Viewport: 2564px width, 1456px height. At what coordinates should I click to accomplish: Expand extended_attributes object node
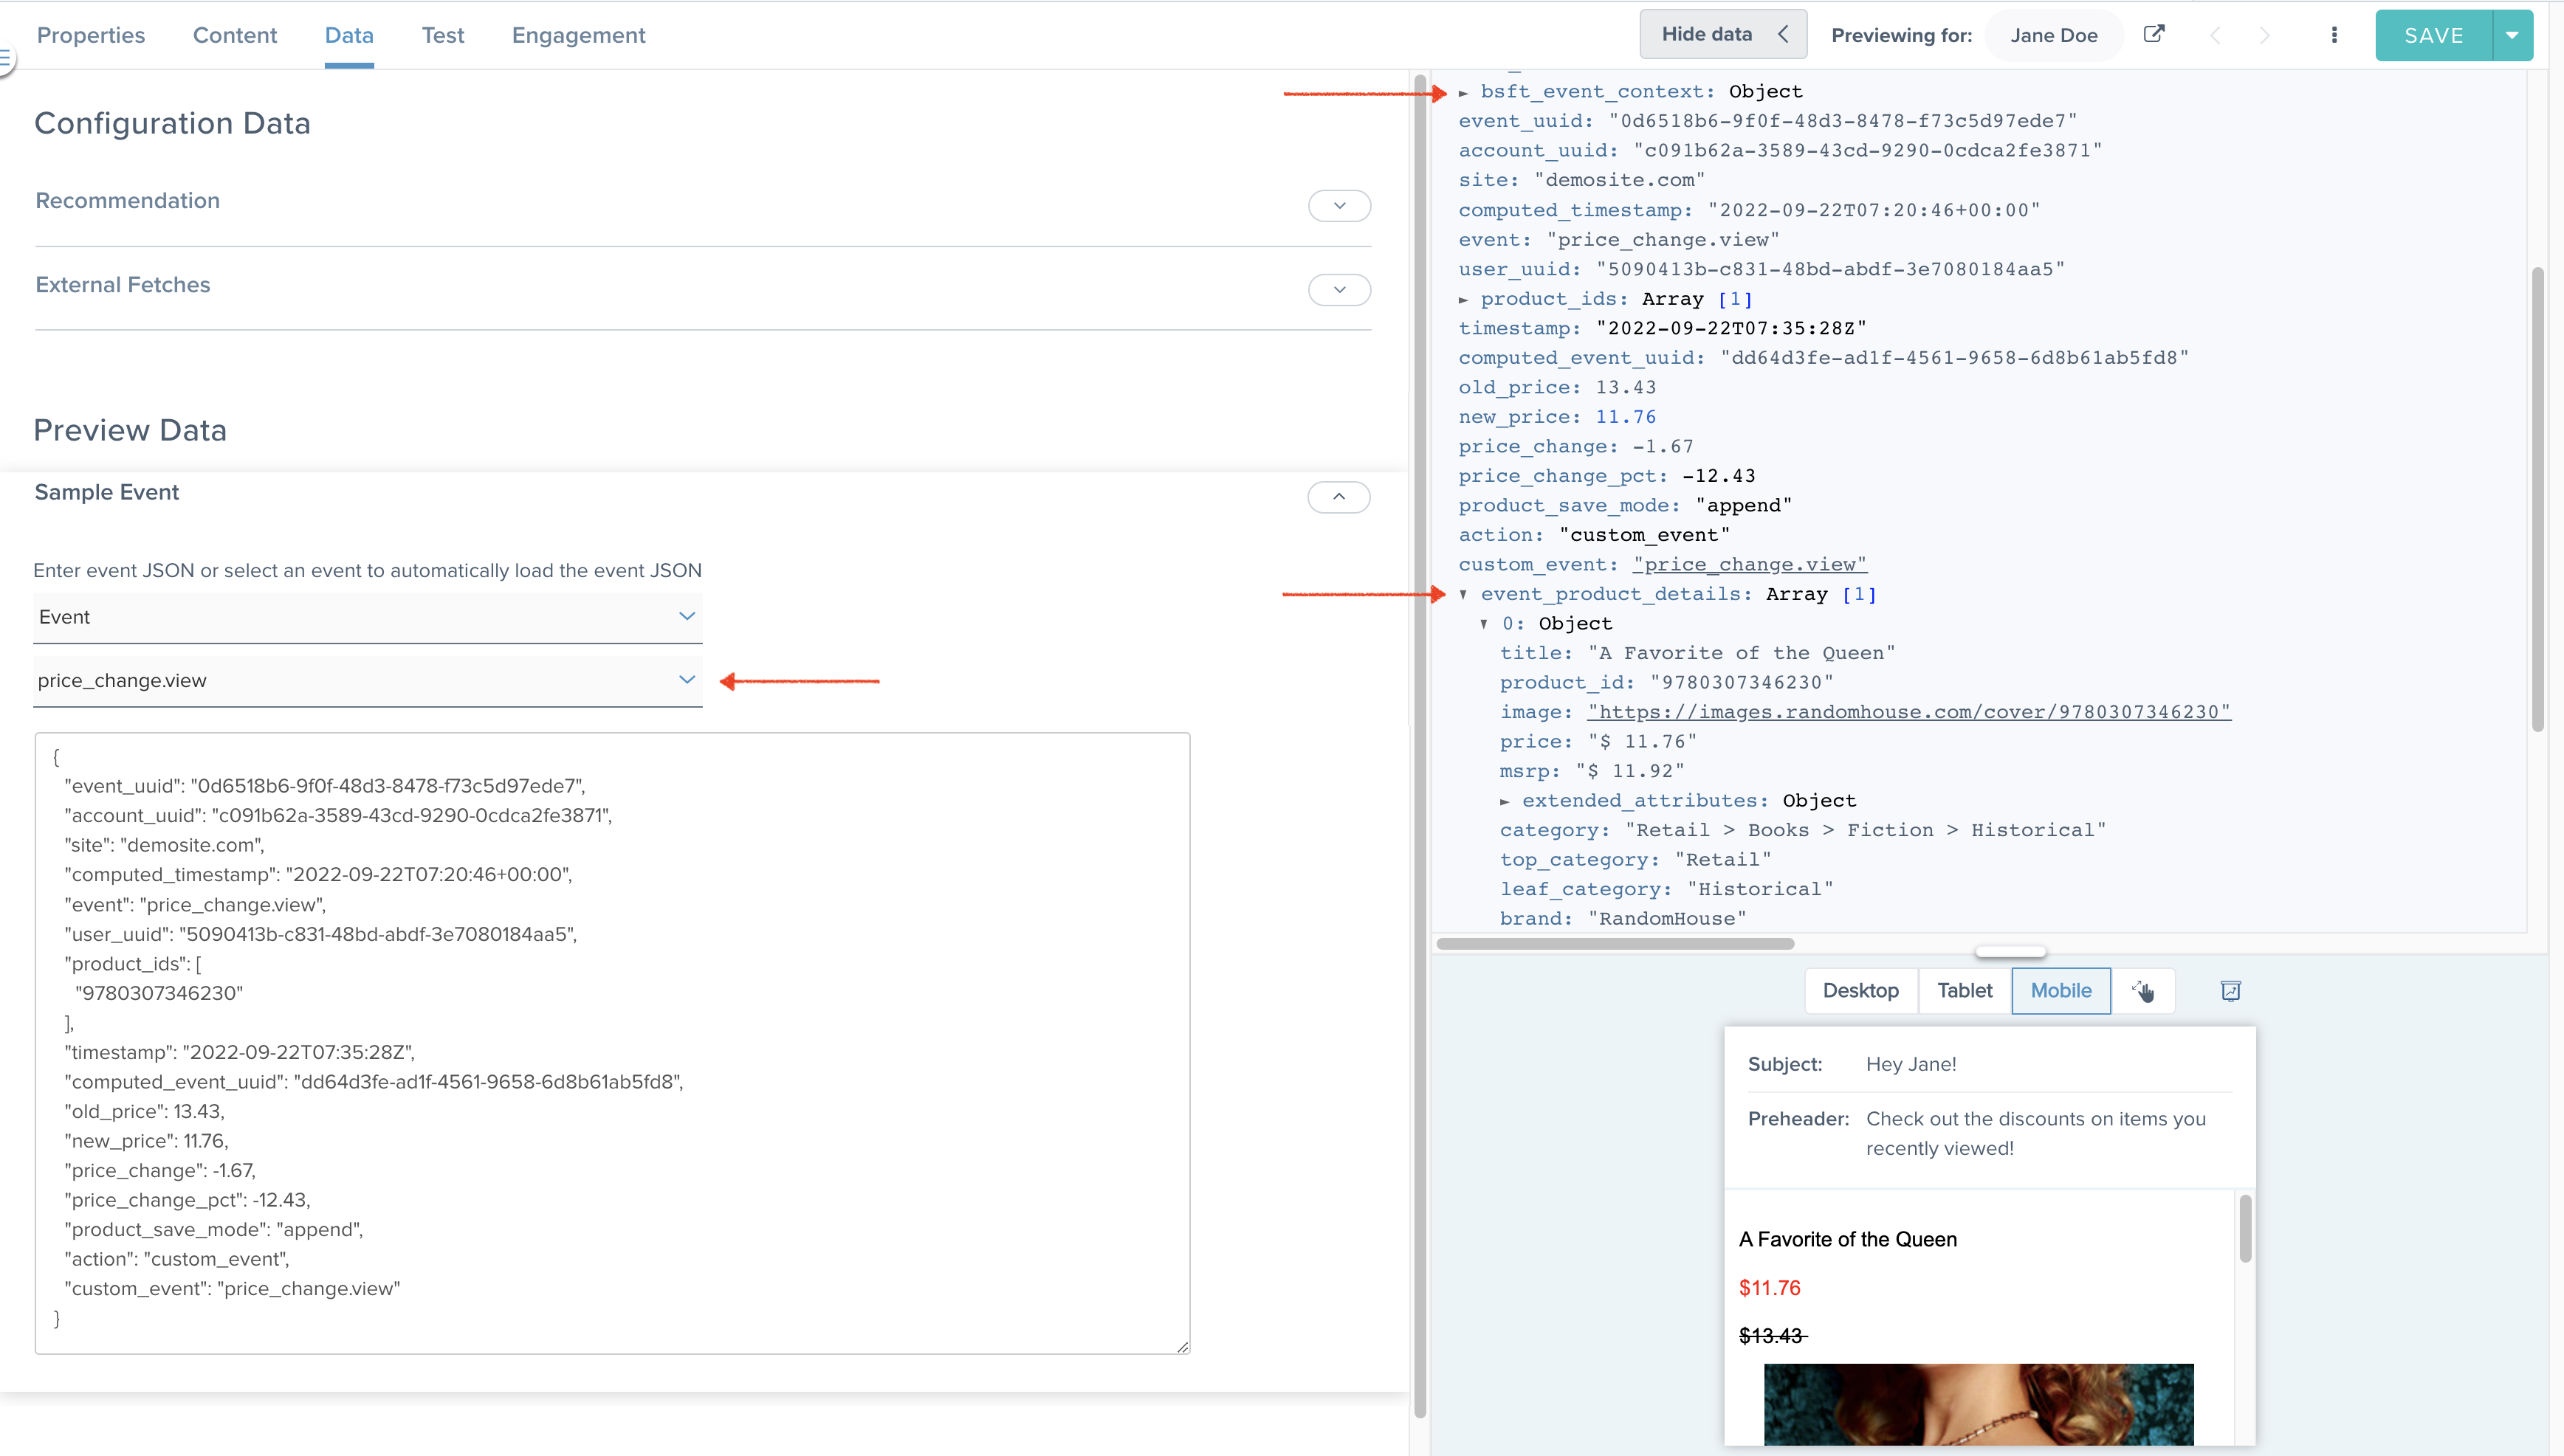[1505, 801]
